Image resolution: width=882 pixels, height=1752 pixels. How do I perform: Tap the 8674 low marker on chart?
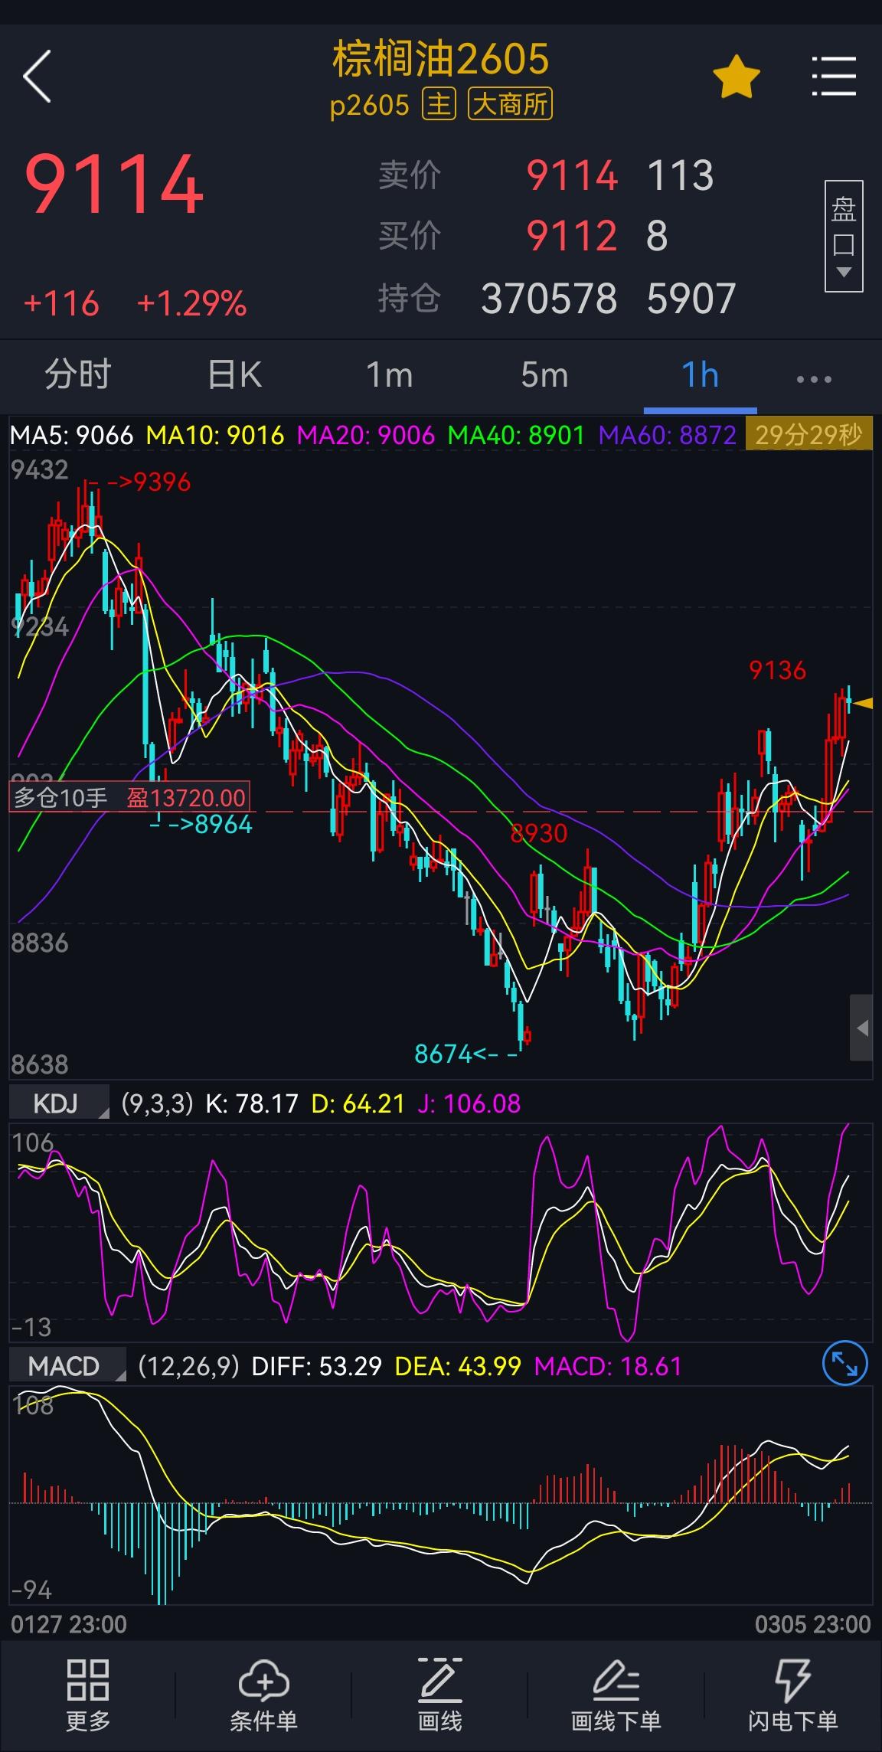[x=443, y=1054]
